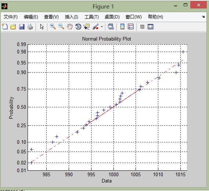Toggle the Data Cursor tool
209x191 pixels.
click(x=87, y=27)
